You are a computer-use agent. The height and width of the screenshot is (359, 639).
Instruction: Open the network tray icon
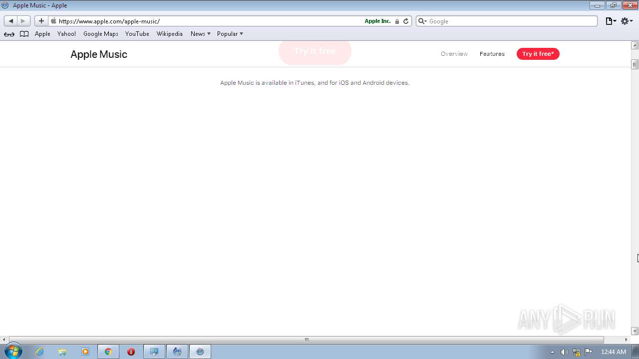pos(577,352)
